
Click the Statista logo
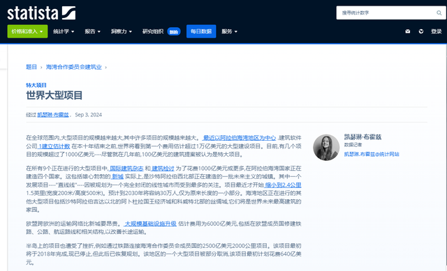pyautogui.click(x=41, y=13)
